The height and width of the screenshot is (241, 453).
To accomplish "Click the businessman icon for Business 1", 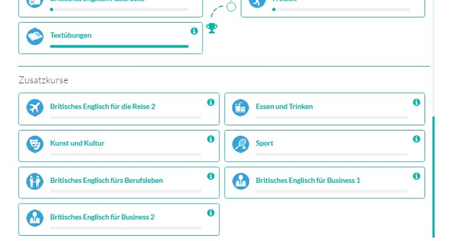I will coord(240,181).
